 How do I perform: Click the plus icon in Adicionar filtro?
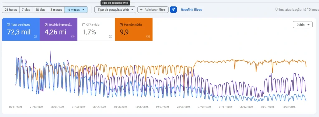coord(141,10)
